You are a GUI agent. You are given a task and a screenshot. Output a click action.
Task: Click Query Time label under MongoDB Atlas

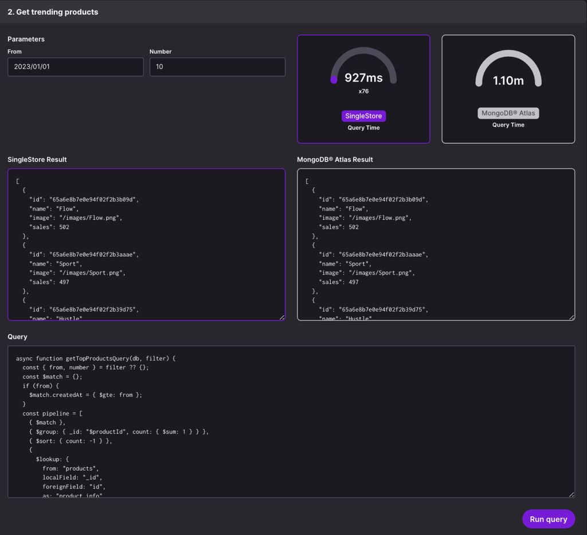(508, 125)
